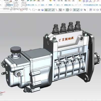Screen dimensions: 101x101
Task: Click the gray rectangle icon beside the window layout icon
Action: pos(94,10)
